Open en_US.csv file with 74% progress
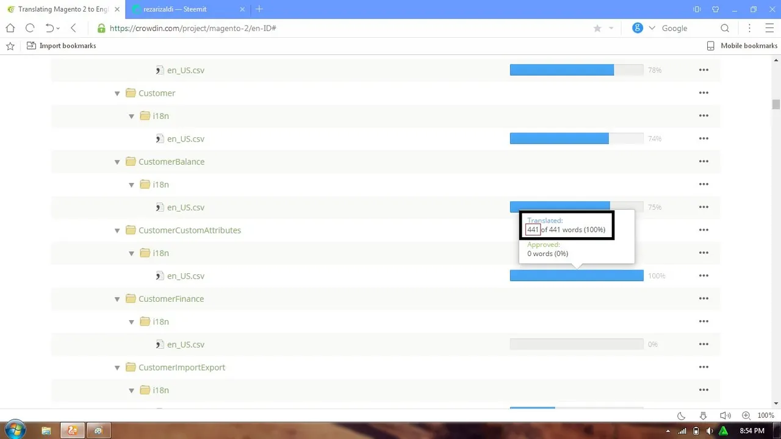 185,139
